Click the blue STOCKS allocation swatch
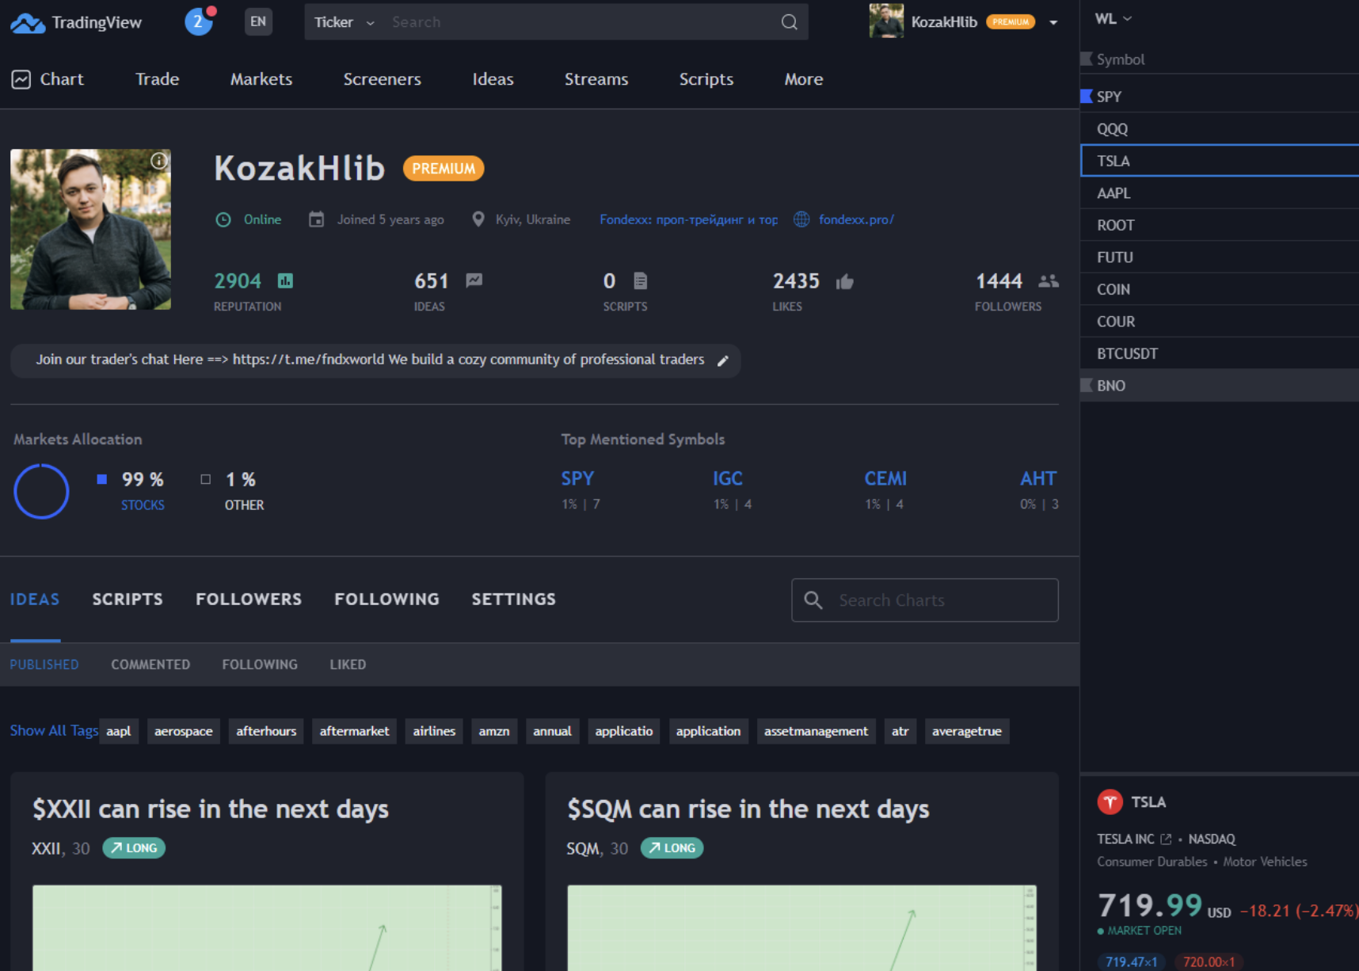The height and width of the screenshot is (971, 1359). tap(102, 479)
